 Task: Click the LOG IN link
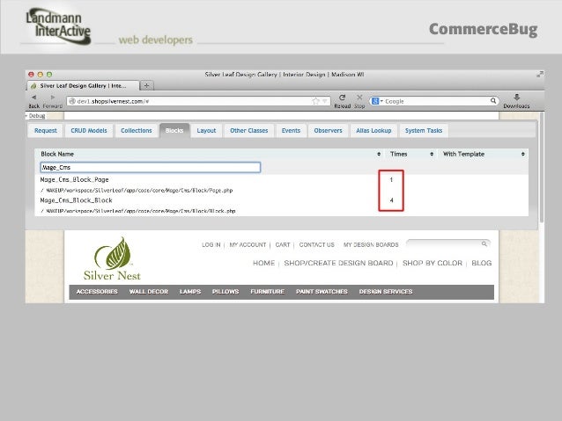(211, 244)
